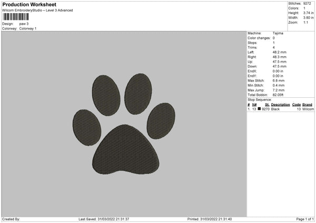Image resolution: width=316 pixels, height=223 pixels.
Task: Select the Machine value 'Tajima'
Action: click(x=277, y=34)
